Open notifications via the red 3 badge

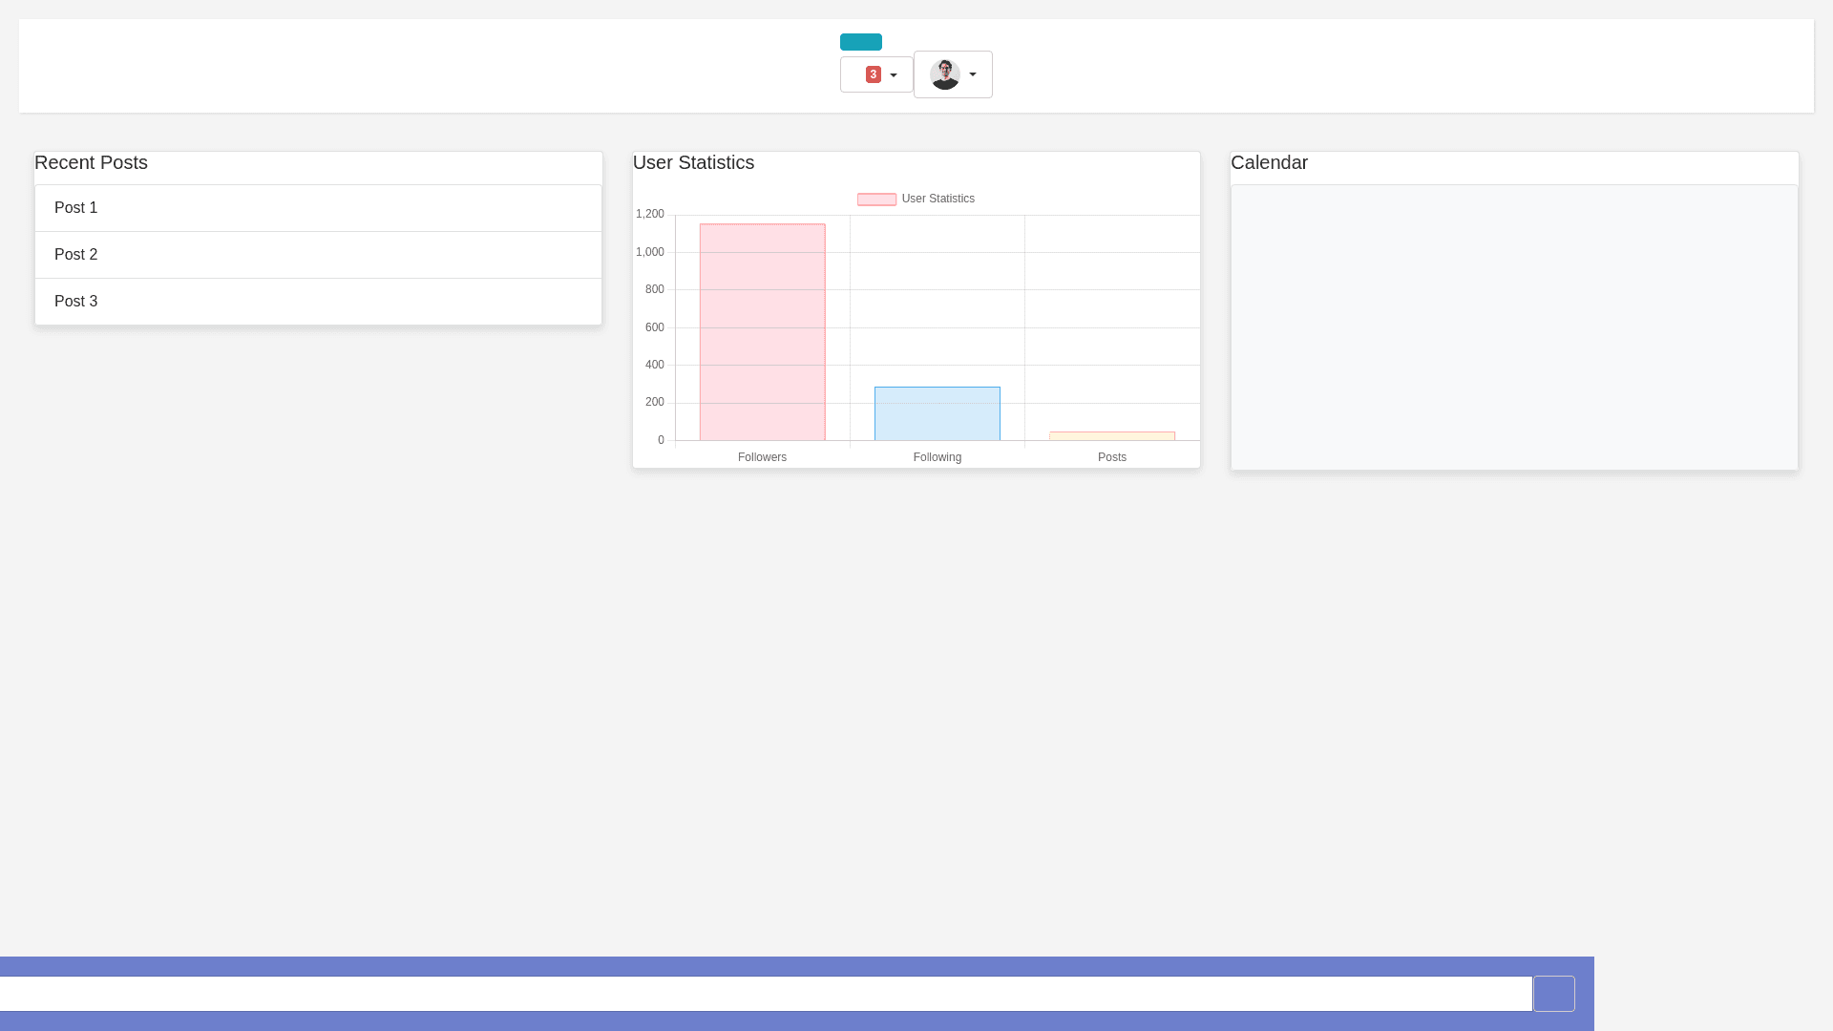pyautogui.click(x=873, y=74)
